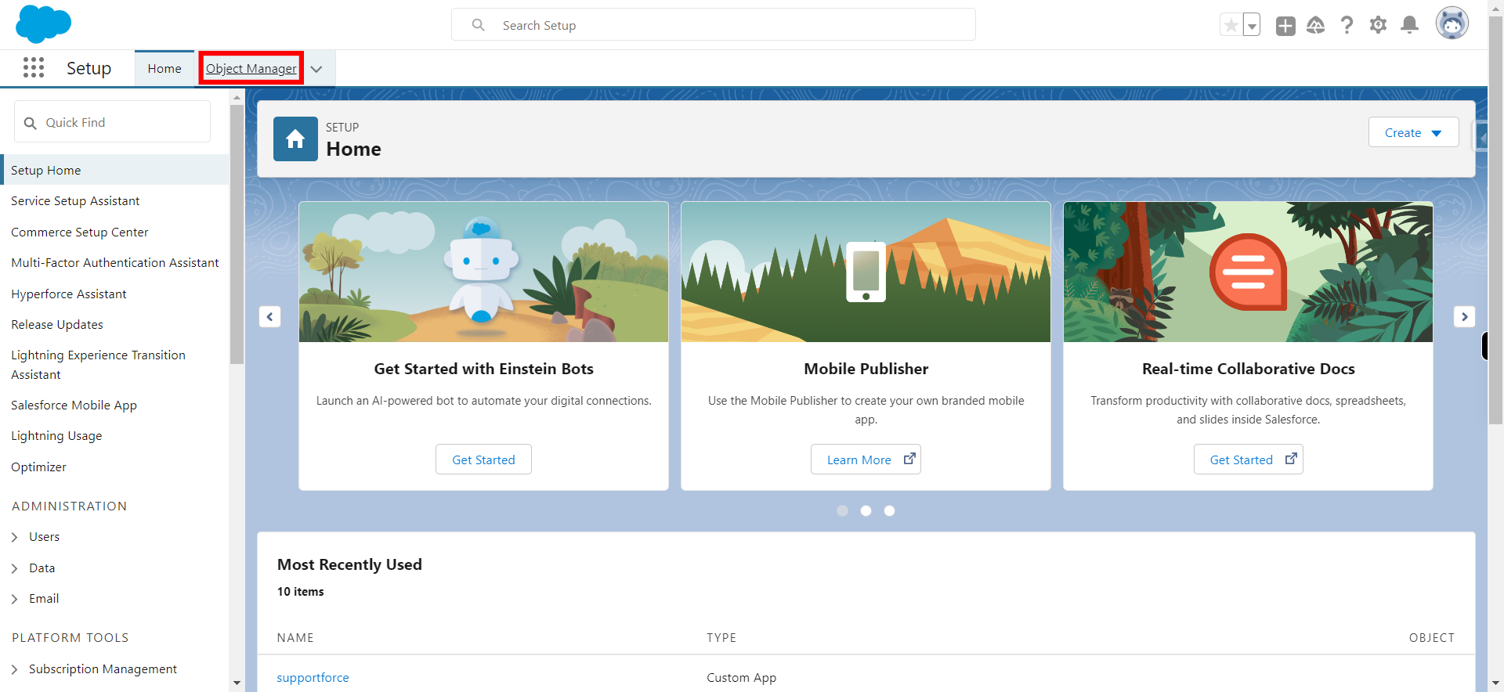Open the supportforce link
The image size is (1504, 692).
coord(313,678)
